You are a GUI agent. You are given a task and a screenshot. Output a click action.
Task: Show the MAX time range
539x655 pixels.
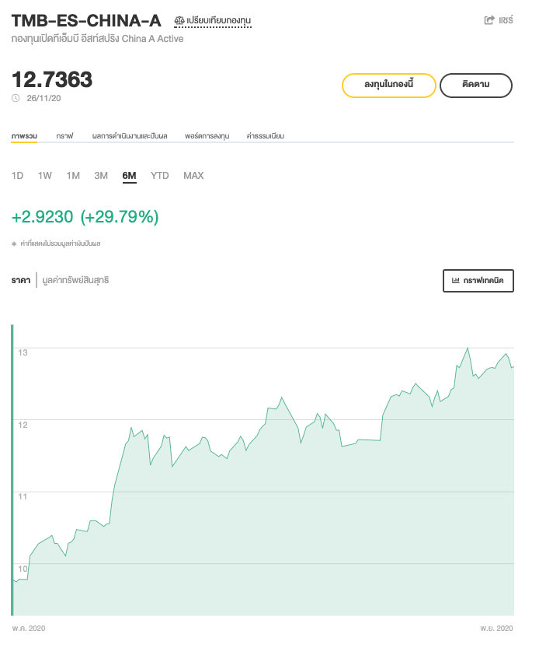point(193,176)
